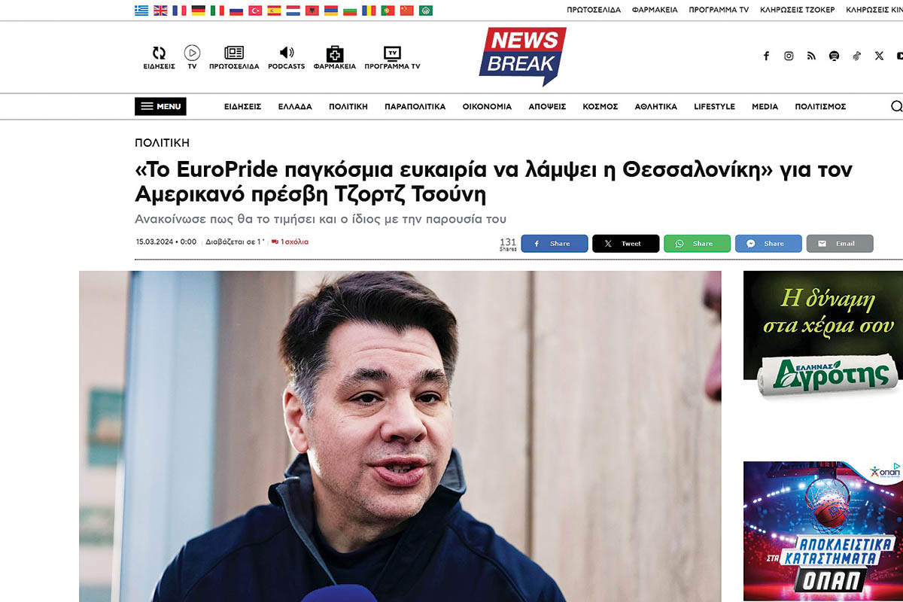Select ΟΙΚΟΝΟΜΙΑ in the navigation bar
This screenshot has height=602, width=903.
click(487, 107)
